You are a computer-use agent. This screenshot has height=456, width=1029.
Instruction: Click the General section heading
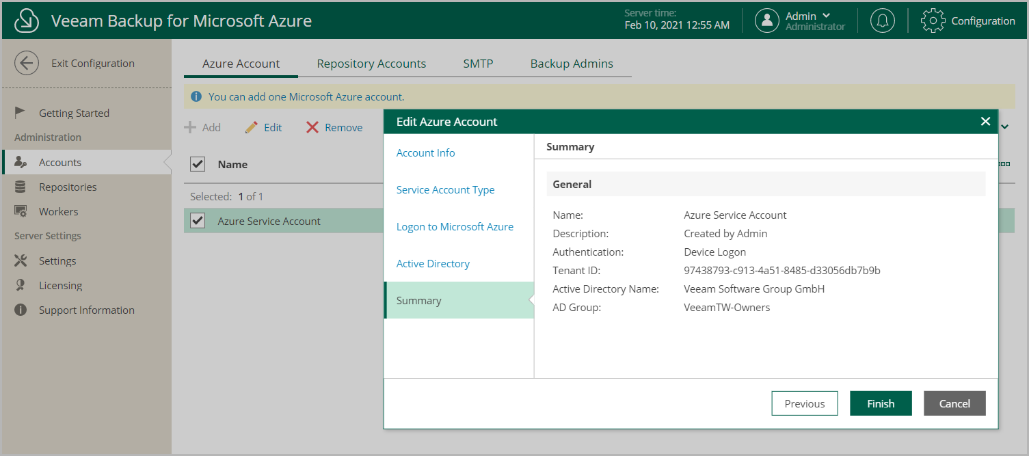click(572, 184)
